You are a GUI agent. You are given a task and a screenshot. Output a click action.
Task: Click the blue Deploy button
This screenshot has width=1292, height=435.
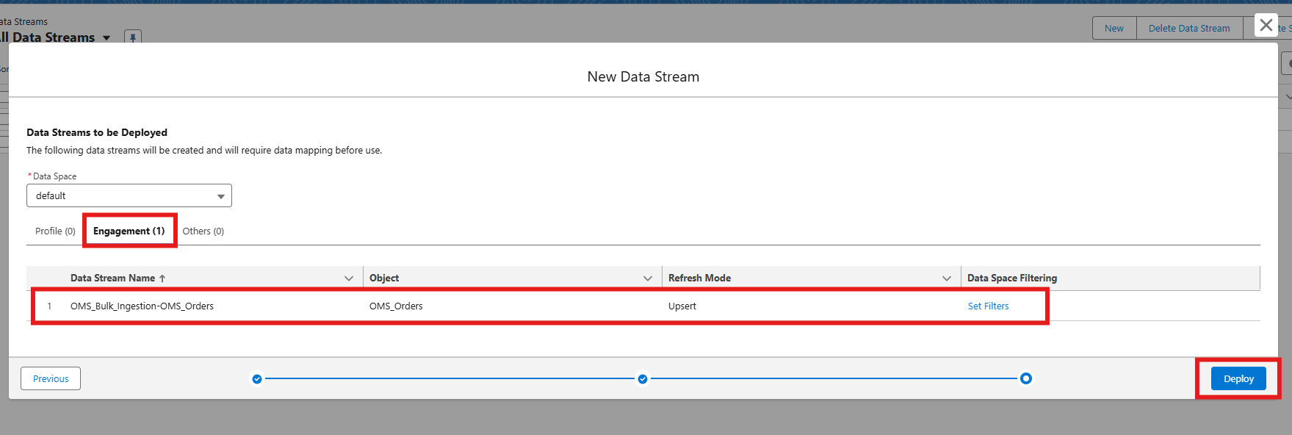[x=1238, y=378]
